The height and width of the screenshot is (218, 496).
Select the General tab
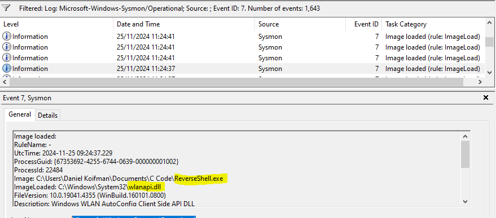(x=20, y=114)
